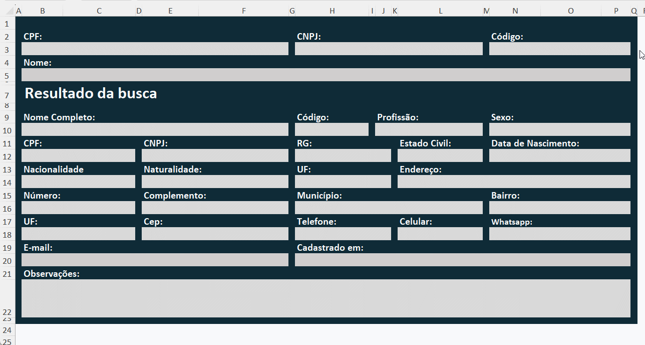Select the Bairro field
Screen dimensions: 645x345
pos(559,208)
